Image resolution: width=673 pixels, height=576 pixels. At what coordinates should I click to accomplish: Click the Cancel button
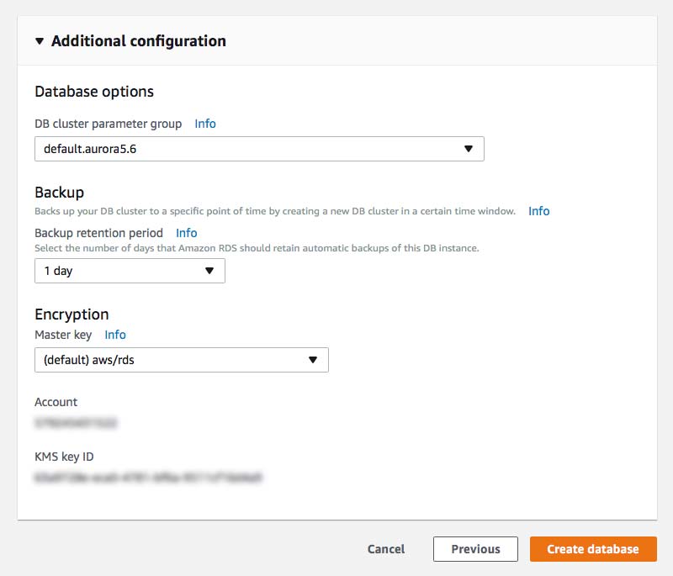click(x=386, y=549)
